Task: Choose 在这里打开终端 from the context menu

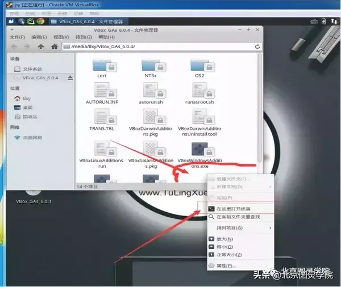Action: click(240, 209)
